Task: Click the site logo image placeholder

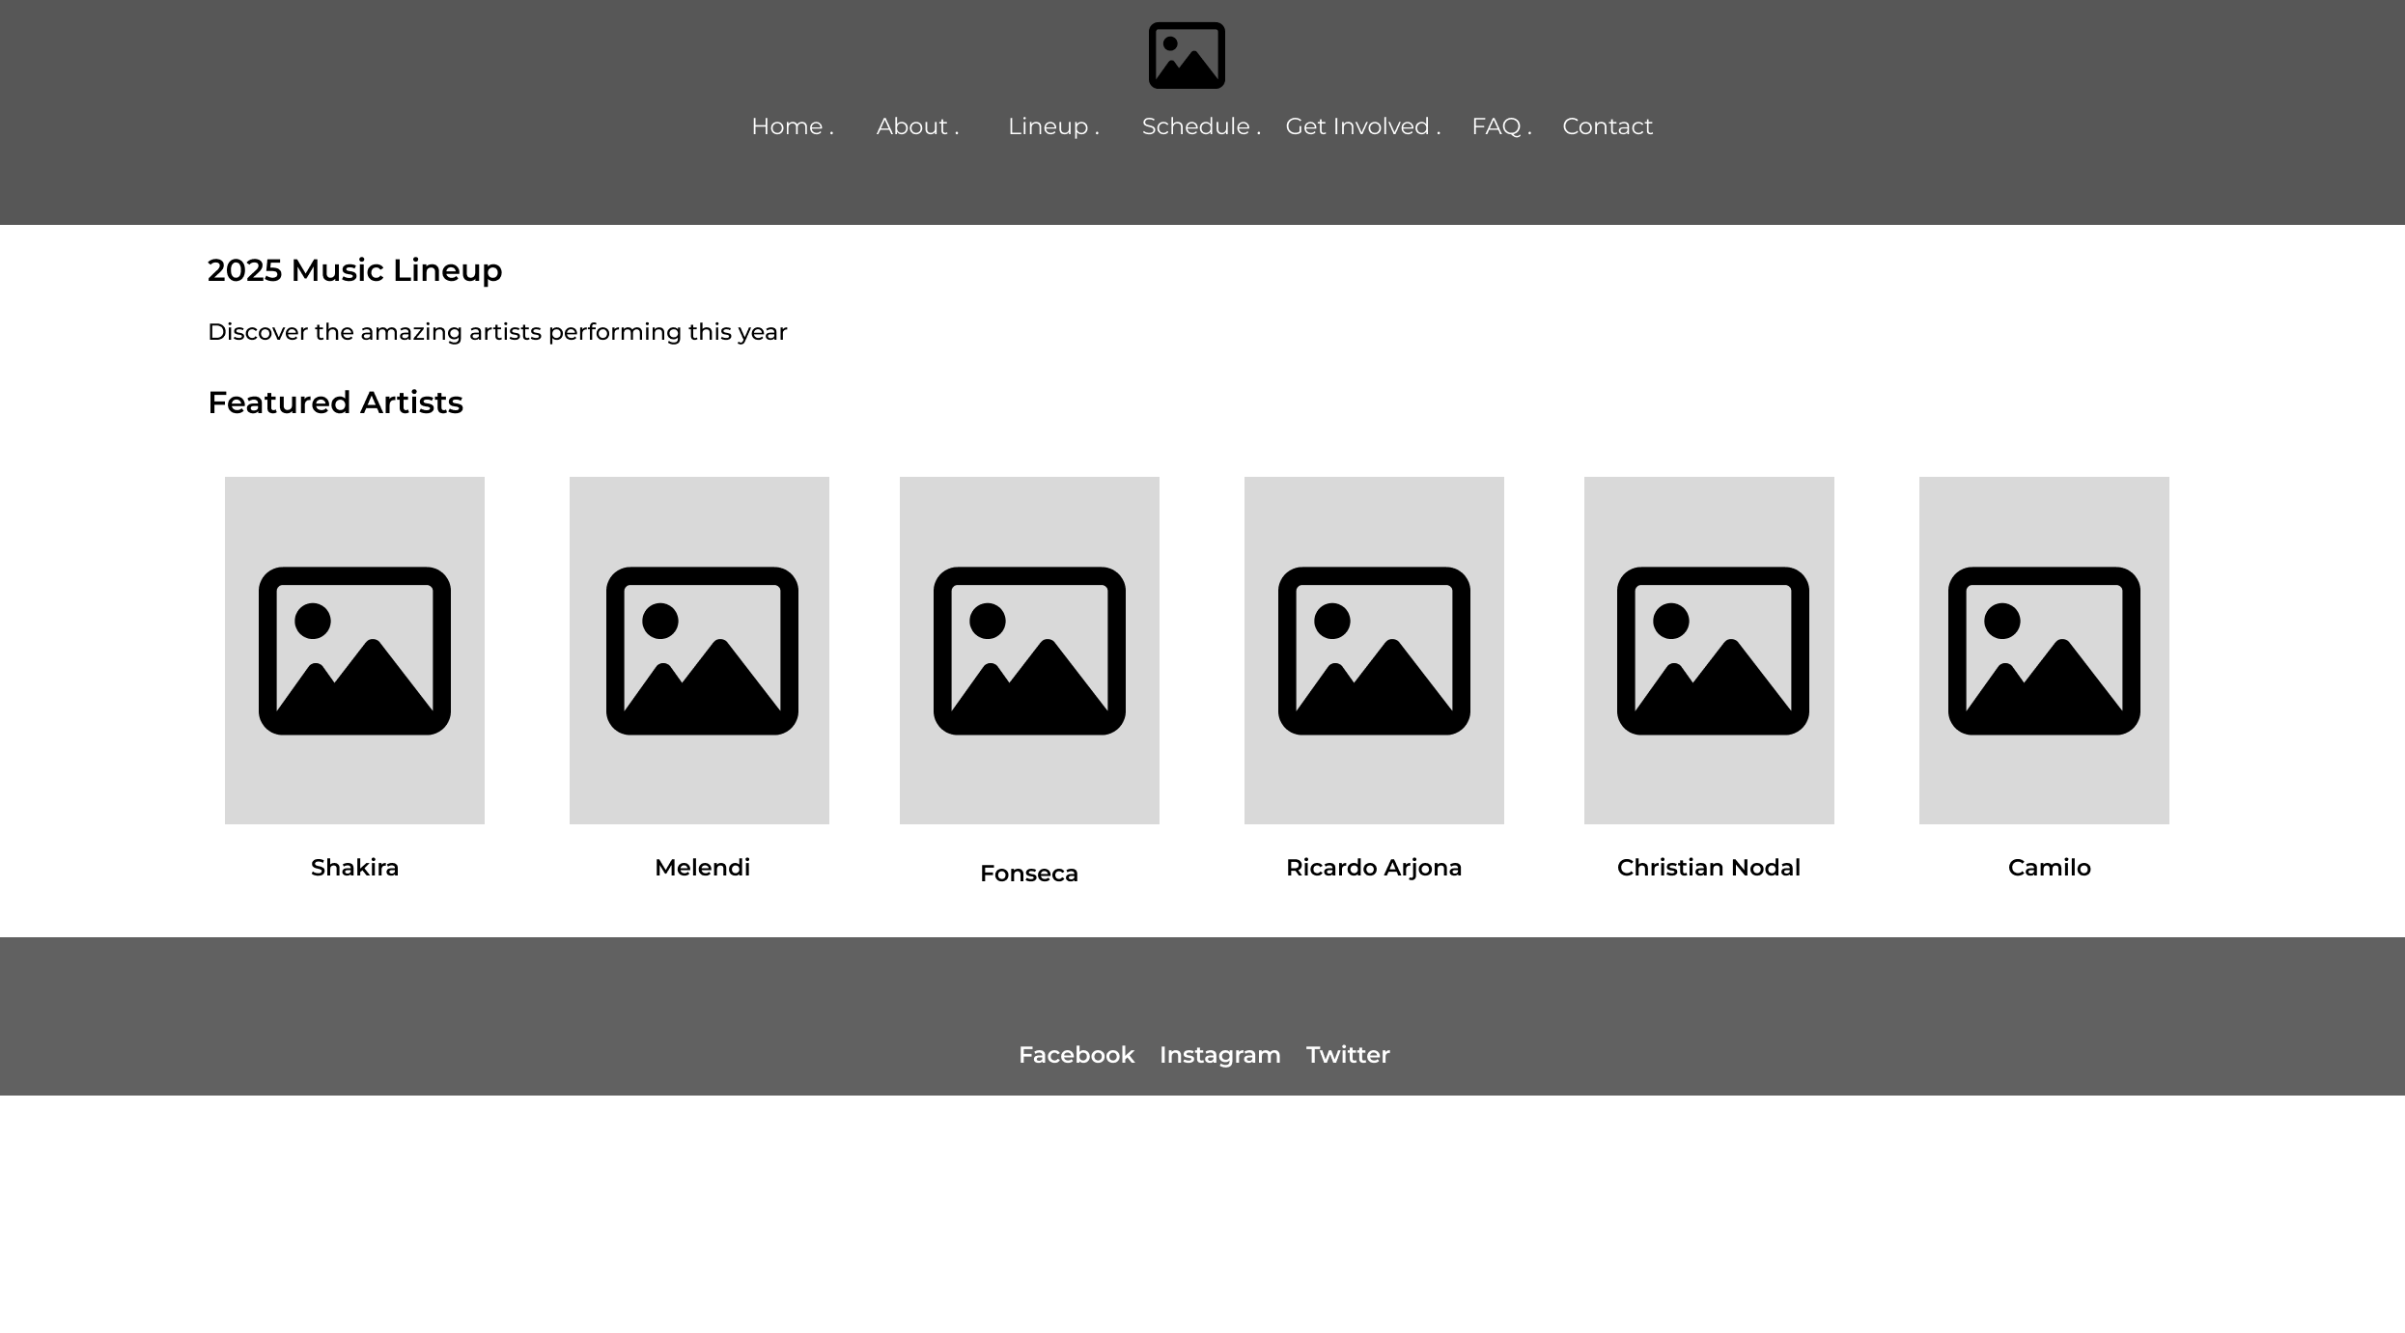Action: pyautogui.click(x=1187, y=56)
